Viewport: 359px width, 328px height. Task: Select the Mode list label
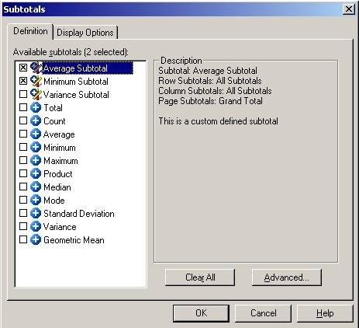[x=54, y=201]
